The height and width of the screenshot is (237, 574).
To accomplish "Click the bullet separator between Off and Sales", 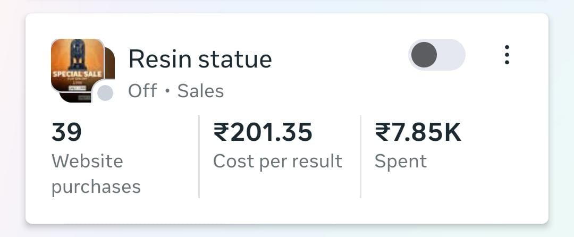I will [167, 91].
